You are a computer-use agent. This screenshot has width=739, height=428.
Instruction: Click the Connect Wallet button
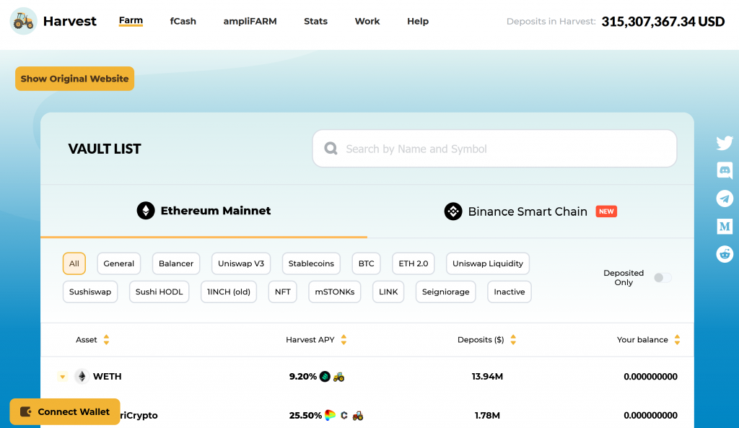point(64,411)
